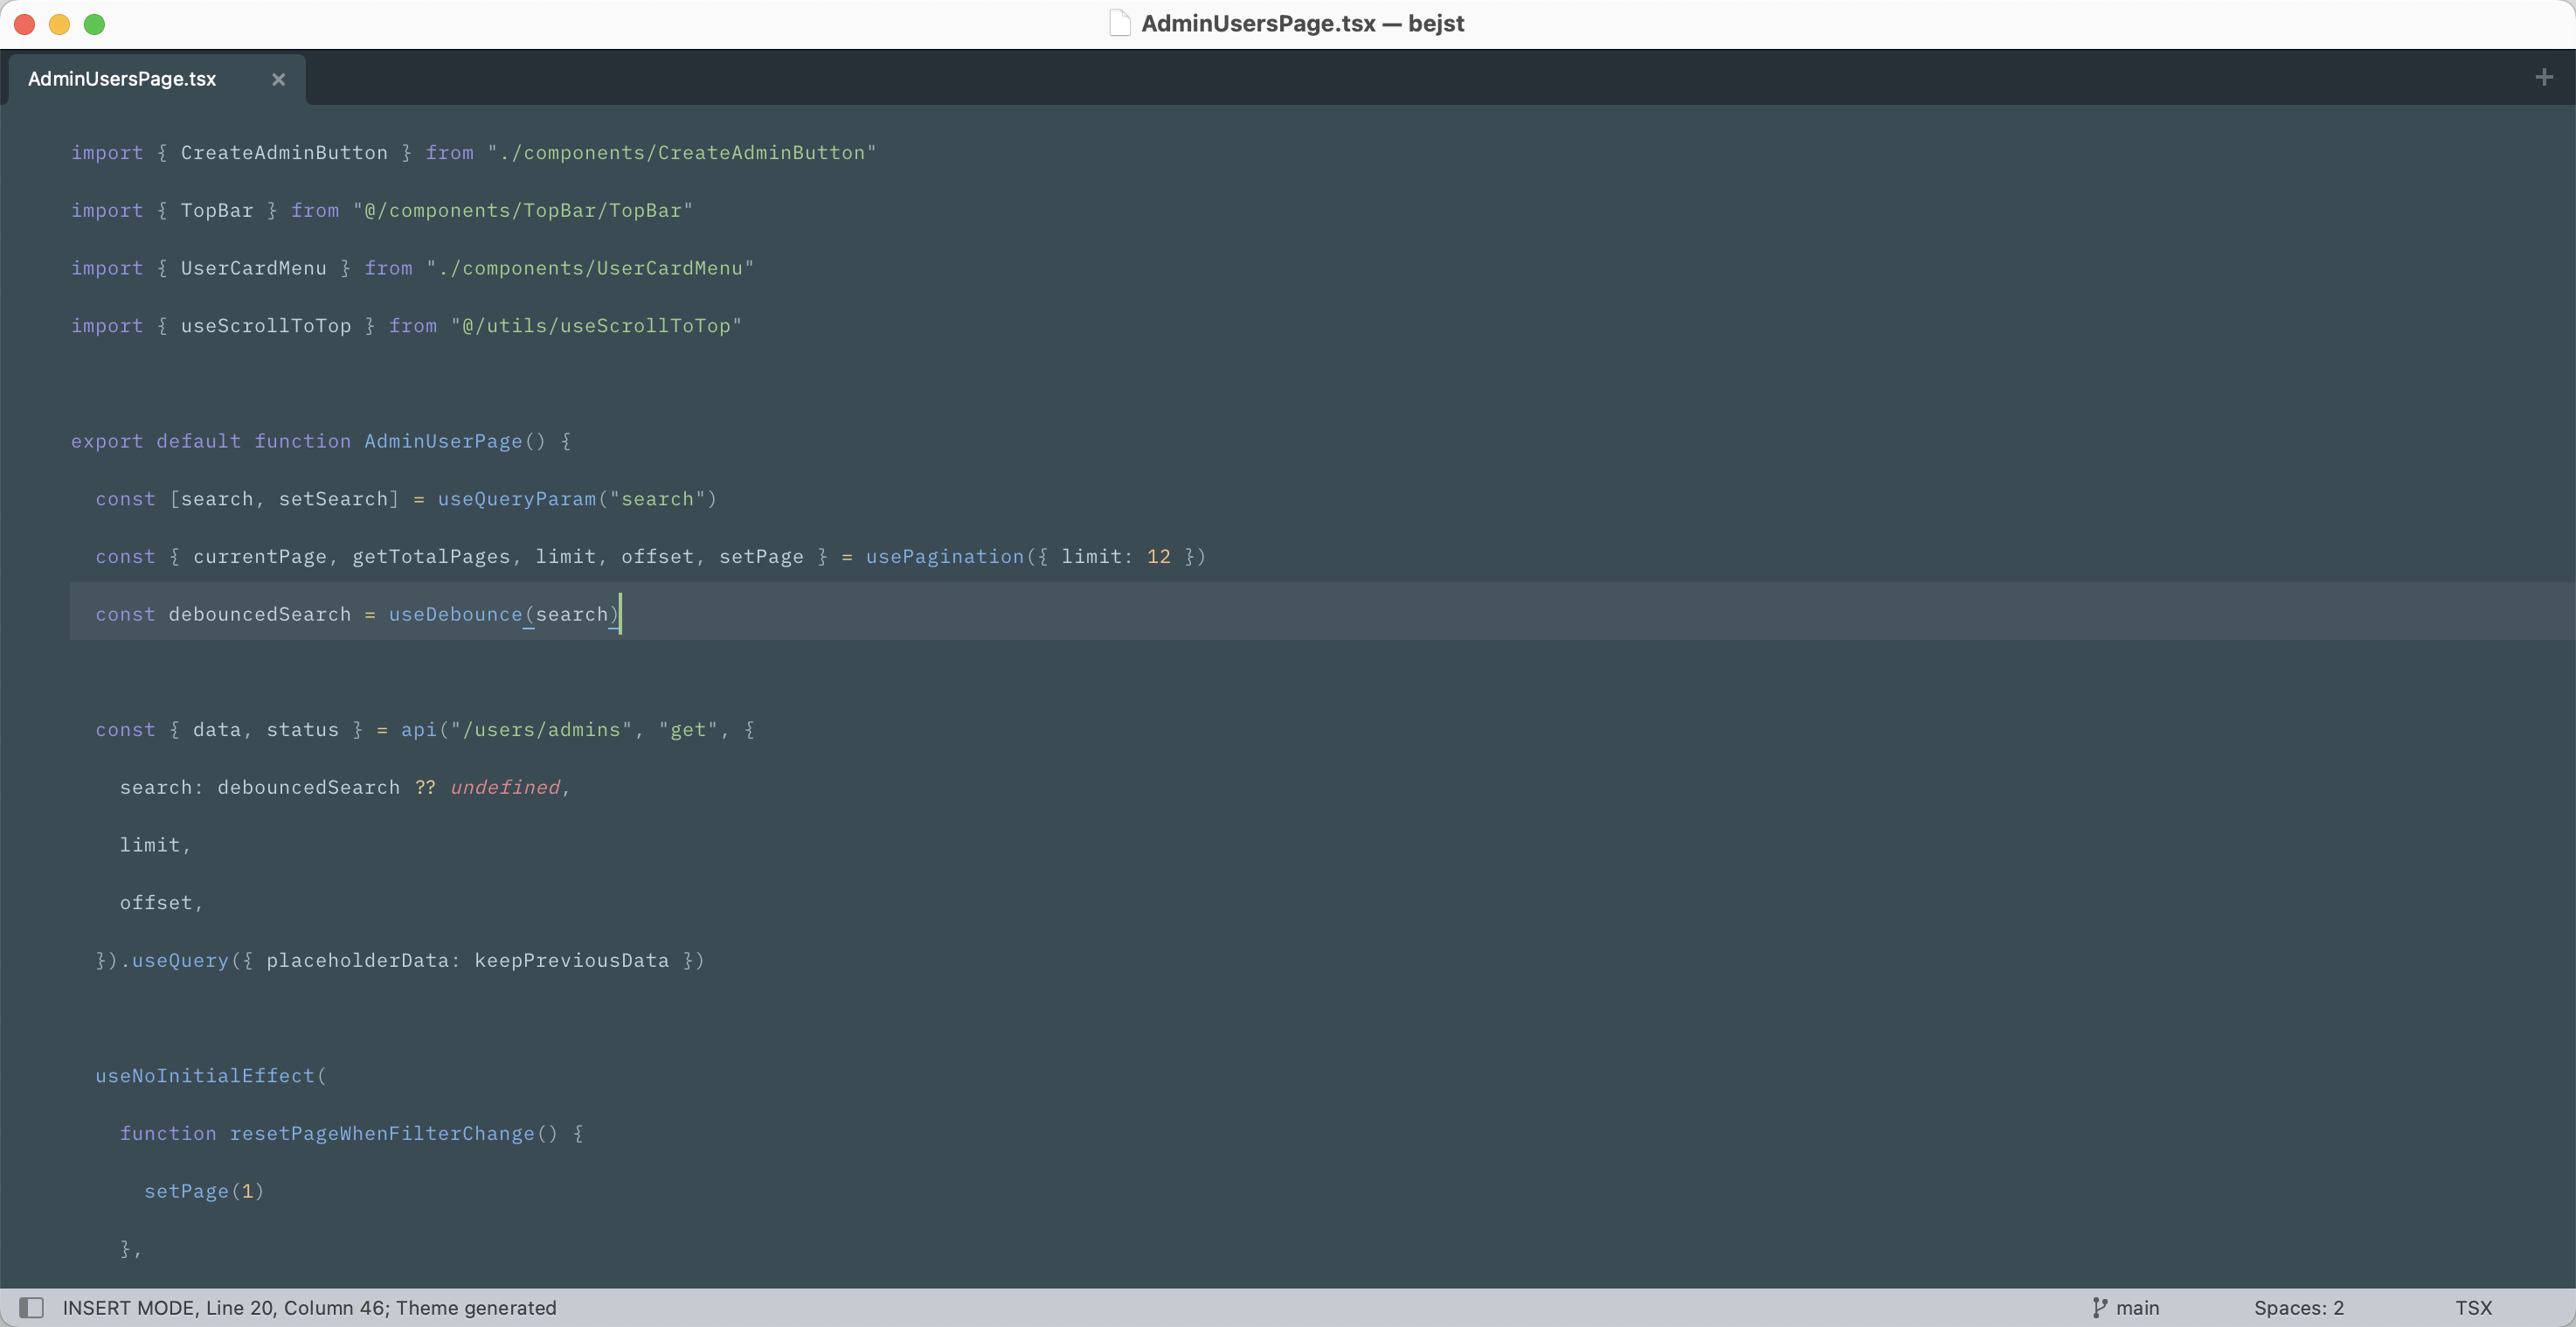Change indentation via Spaces: 2

tap(2298, 1307)
